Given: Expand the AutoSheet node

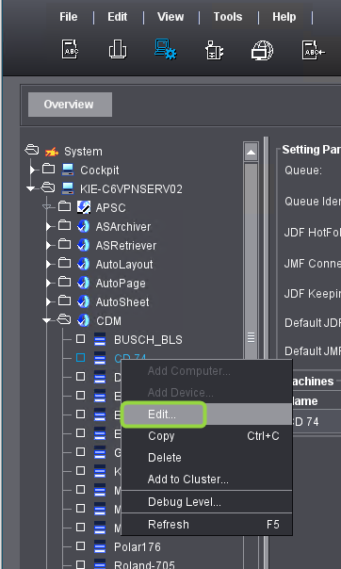Looking at the screenshot, I should coord(49,301).
